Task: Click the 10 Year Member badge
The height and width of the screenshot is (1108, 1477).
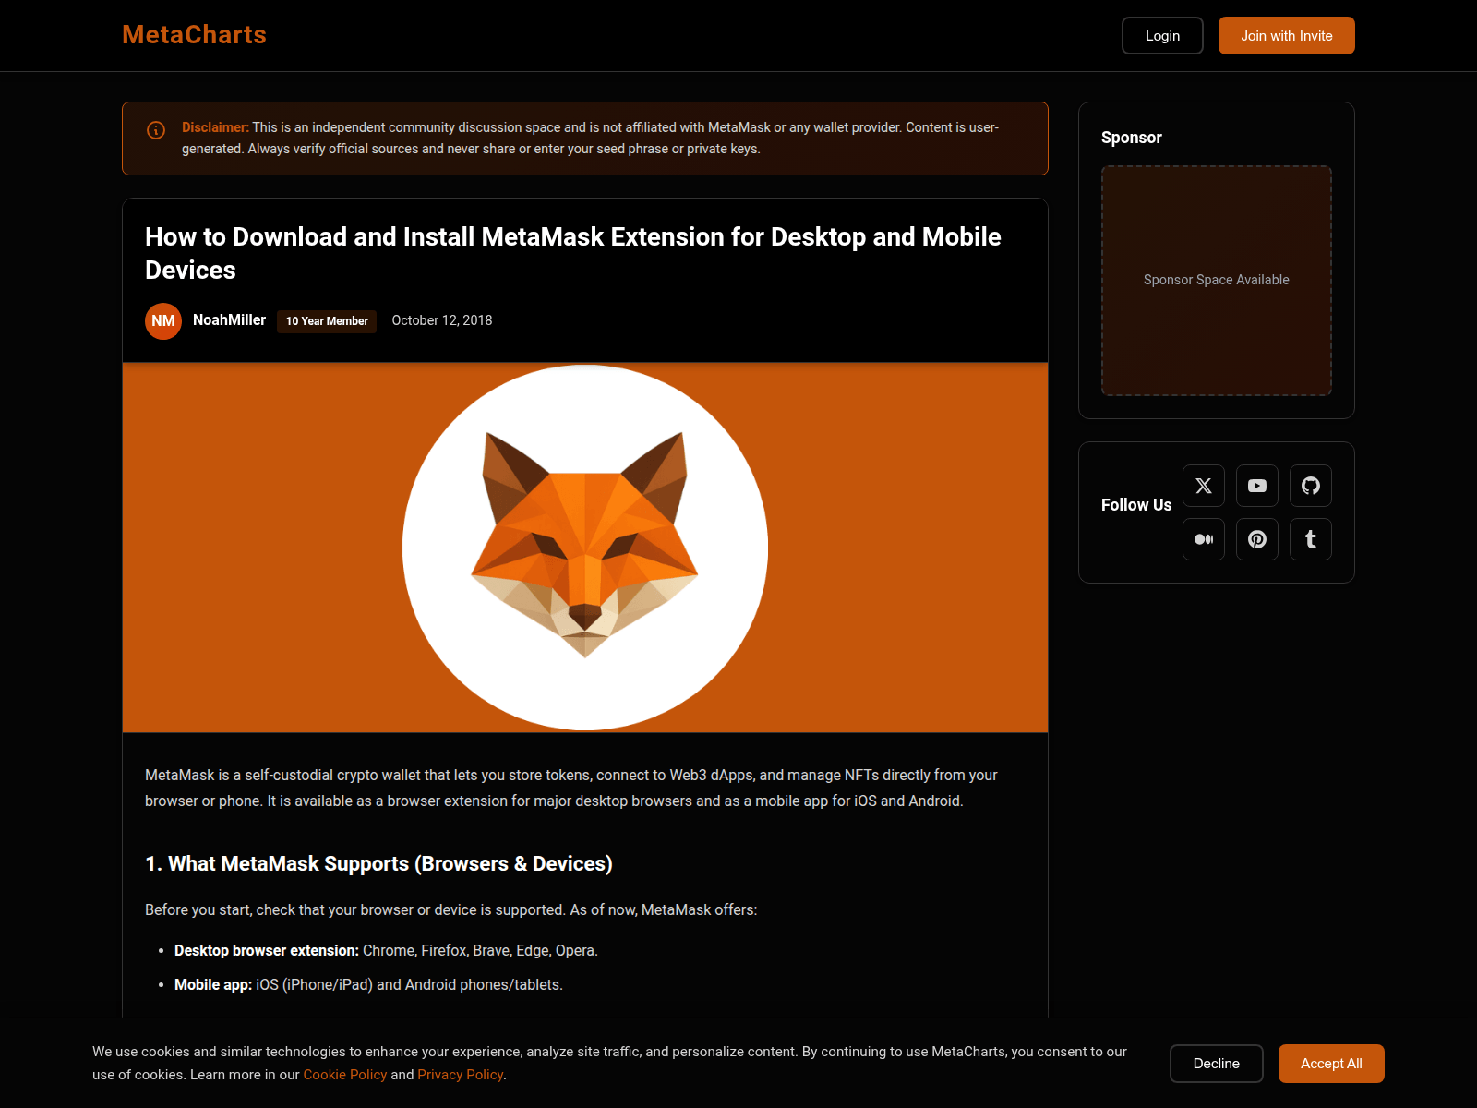Action: pos(327,321)
